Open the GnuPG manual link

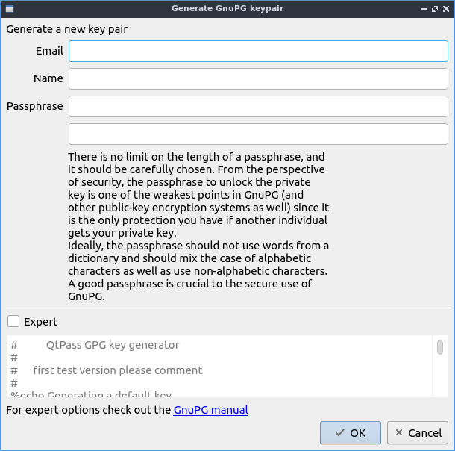pos(210,410)
